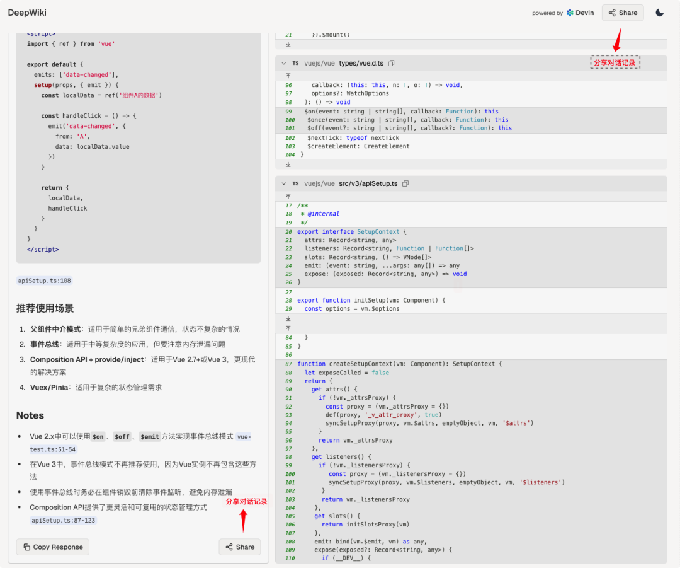Screen dimensions: 680x568
Task: Click the 'const handleClick' line in the script
Action: (x=89, y=116)
